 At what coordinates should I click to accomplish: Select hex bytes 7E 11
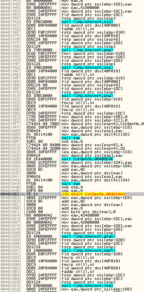coord(32,194)
